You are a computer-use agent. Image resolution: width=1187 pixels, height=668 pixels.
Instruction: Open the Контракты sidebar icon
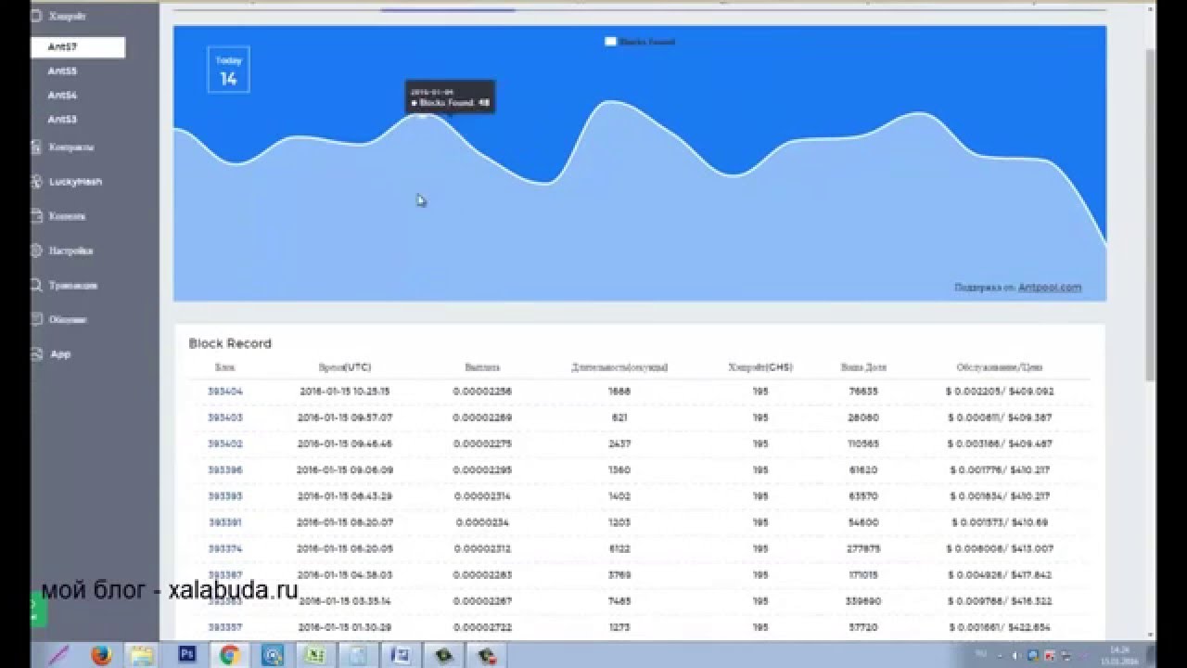(x=37, y=147)
